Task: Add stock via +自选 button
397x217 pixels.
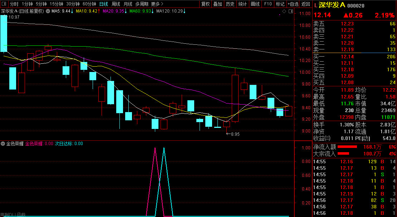Action: pyautogui.click(x=293, y=4)
